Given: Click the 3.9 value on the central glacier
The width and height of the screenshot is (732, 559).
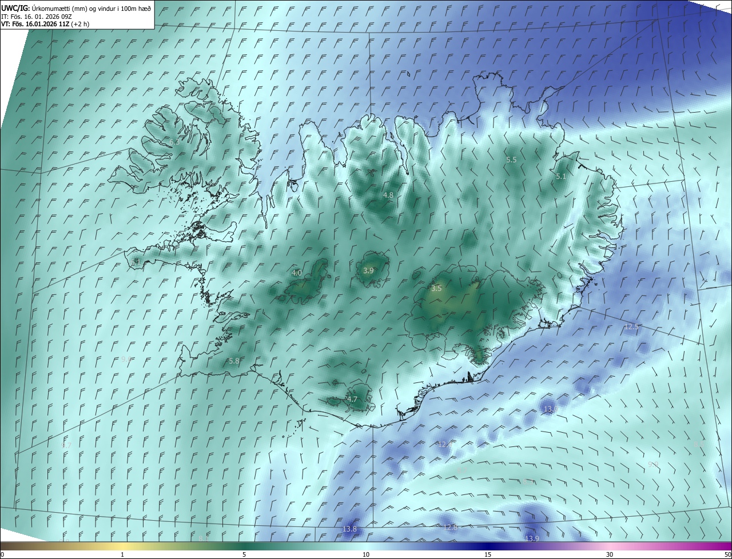Looking at the screenshot, I should pos(368,270).
